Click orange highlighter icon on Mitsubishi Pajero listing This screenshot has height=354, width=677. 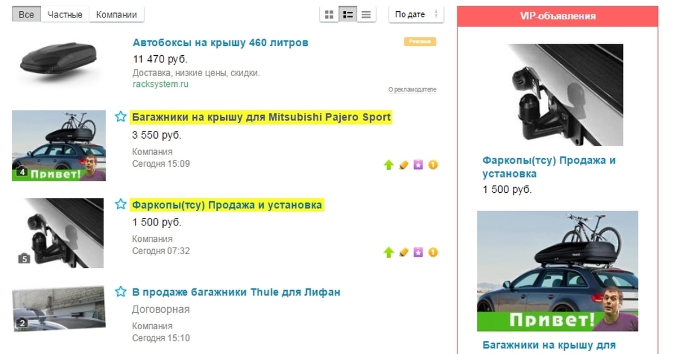point(403,165)
